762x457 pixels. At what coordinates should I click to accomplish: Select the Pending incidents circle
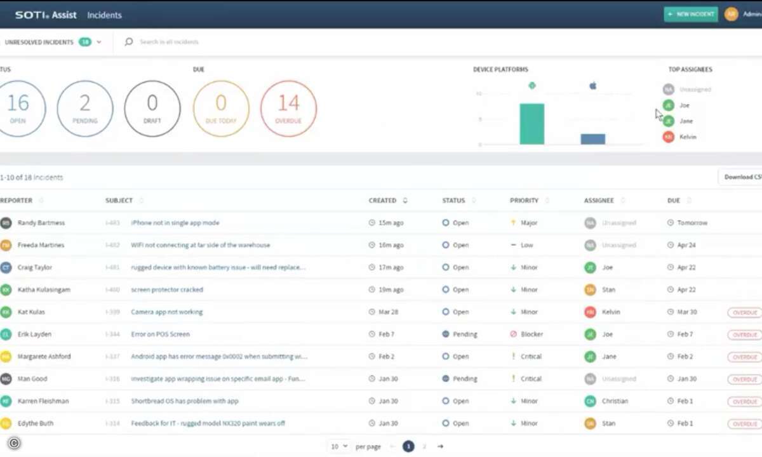click(x=85, y=108)
